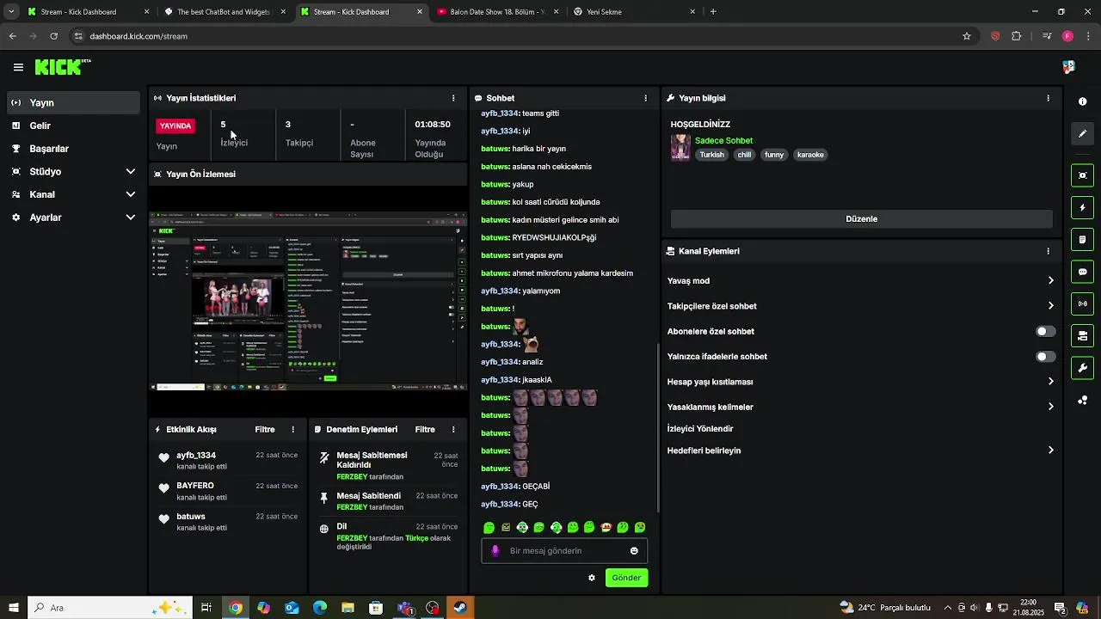Open Filtre in Etkinlik Akışı panel
This screenshot has height=619, width=1101.
[x=265, y=429]
